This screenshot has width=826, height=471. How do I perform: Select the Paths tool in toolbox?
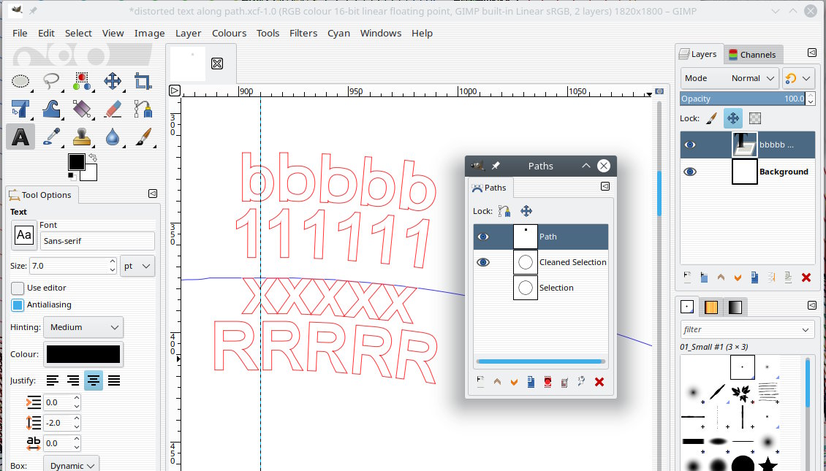pos(143,110)
